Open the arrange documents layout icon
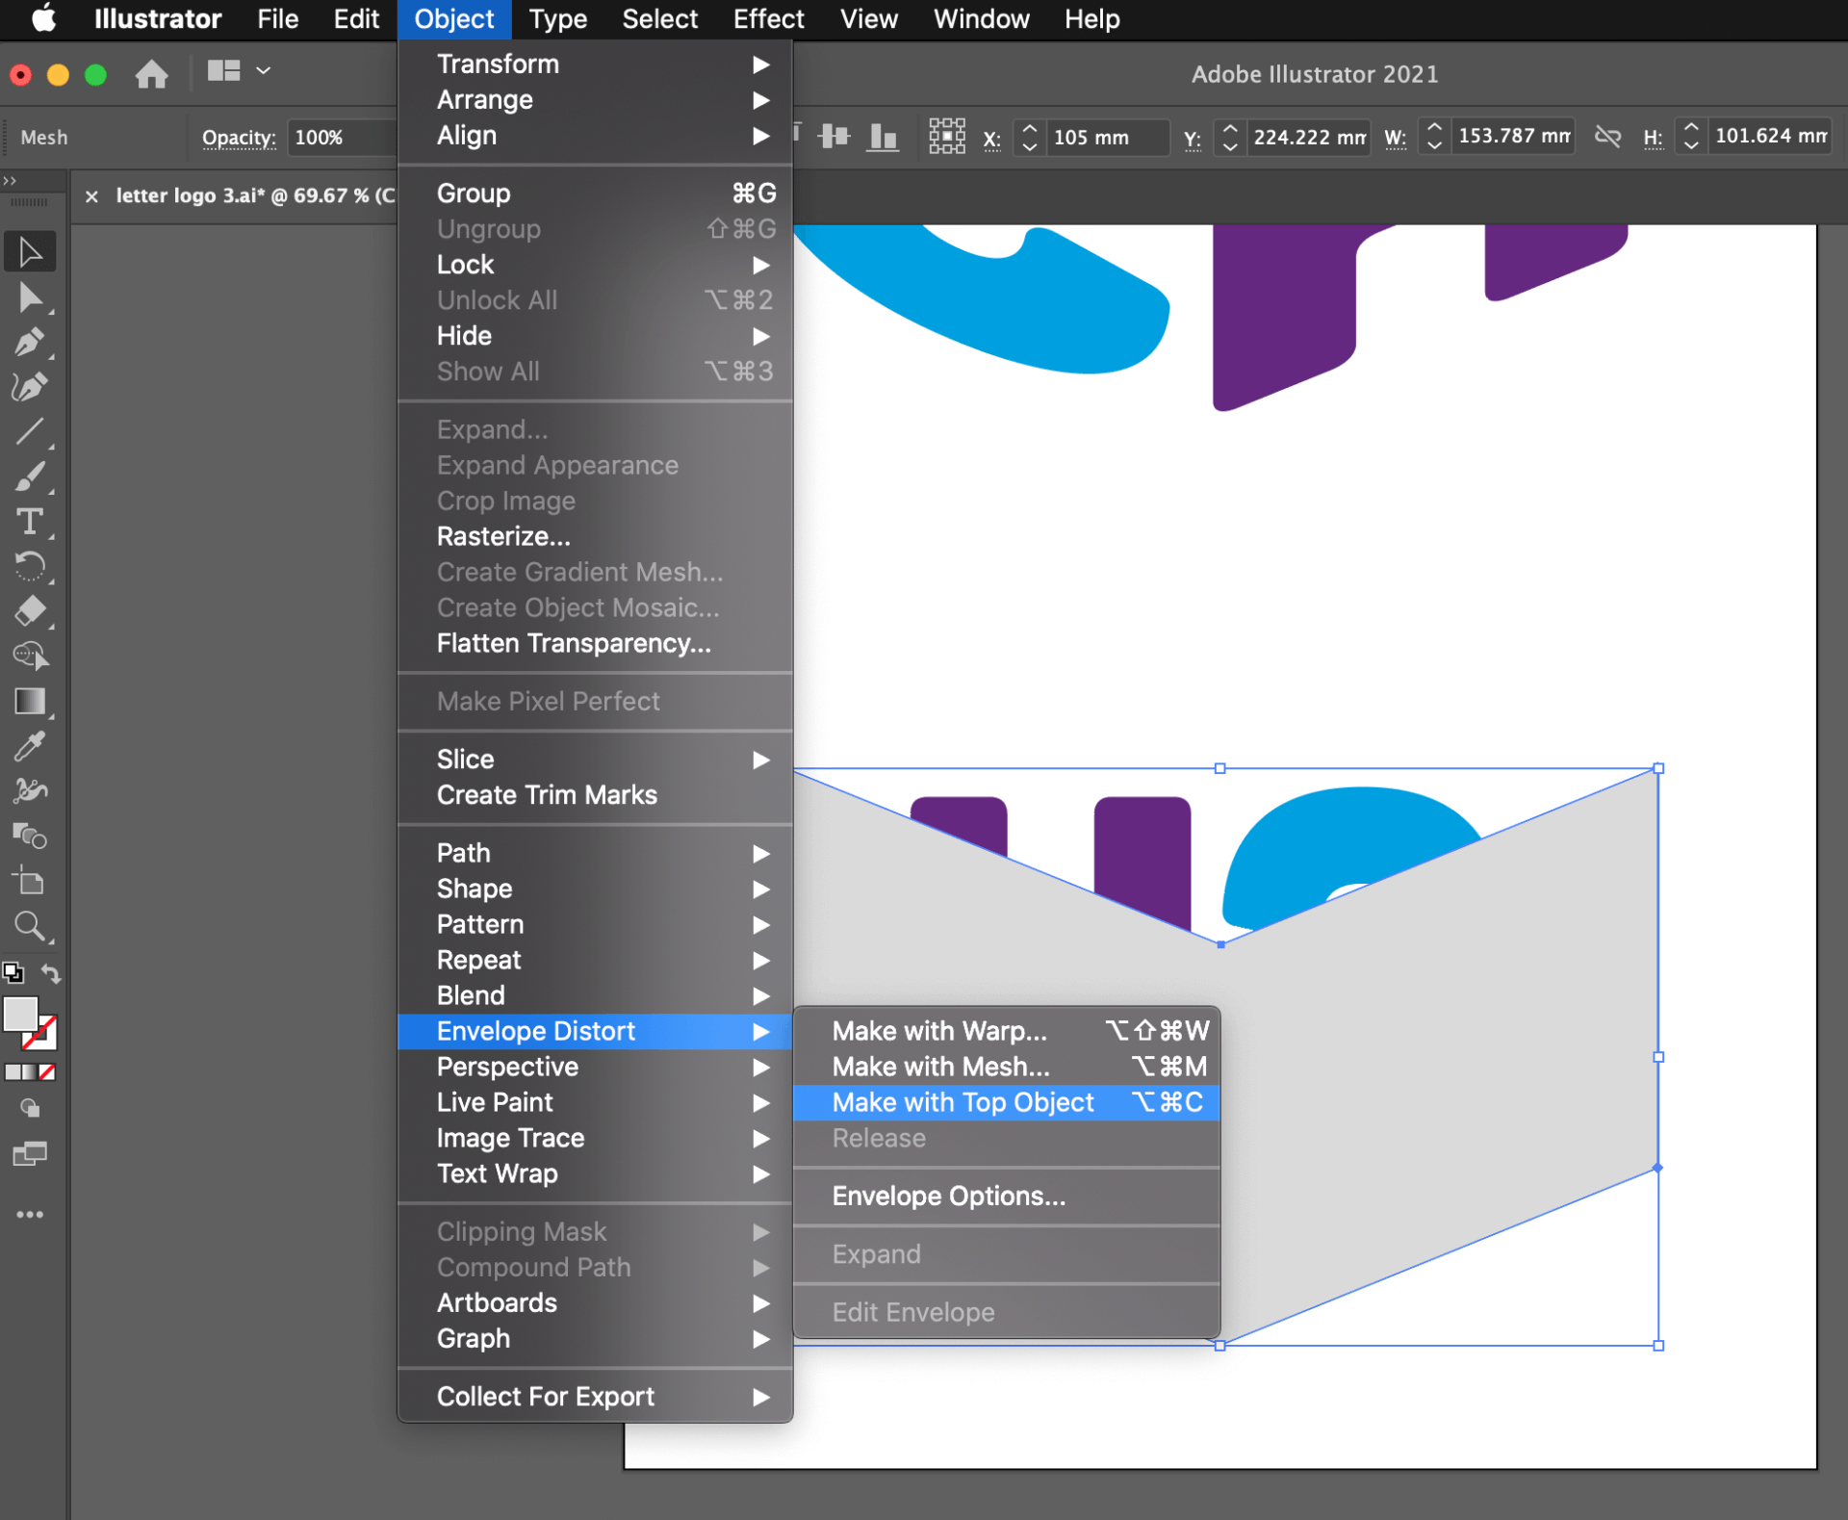This screenshot has width=1848, height=1520. pos(223,71)
